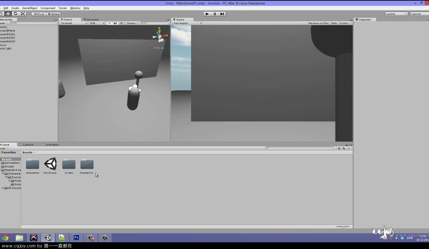429x249 pixels.
Task: Select GroundPlane in the Hierarchy
Action: point(7,31)
